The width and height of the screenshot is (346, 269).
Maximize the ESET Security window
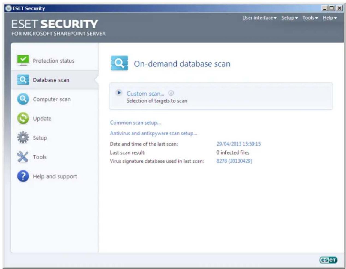332,8
